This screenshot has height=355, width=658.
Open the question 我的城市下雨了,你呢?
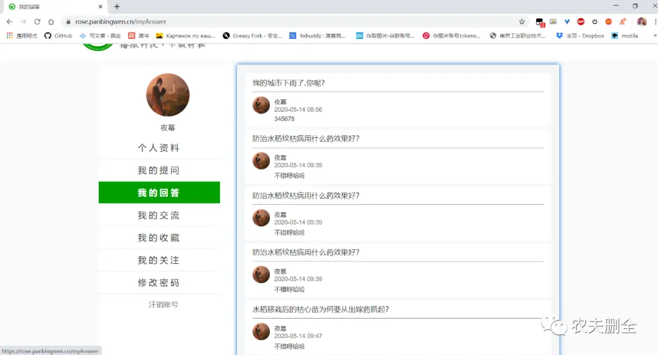tap(289, 83)
